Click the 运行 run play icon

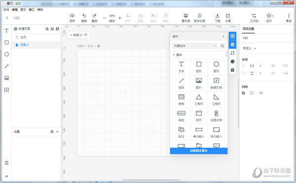pos(269,16)
